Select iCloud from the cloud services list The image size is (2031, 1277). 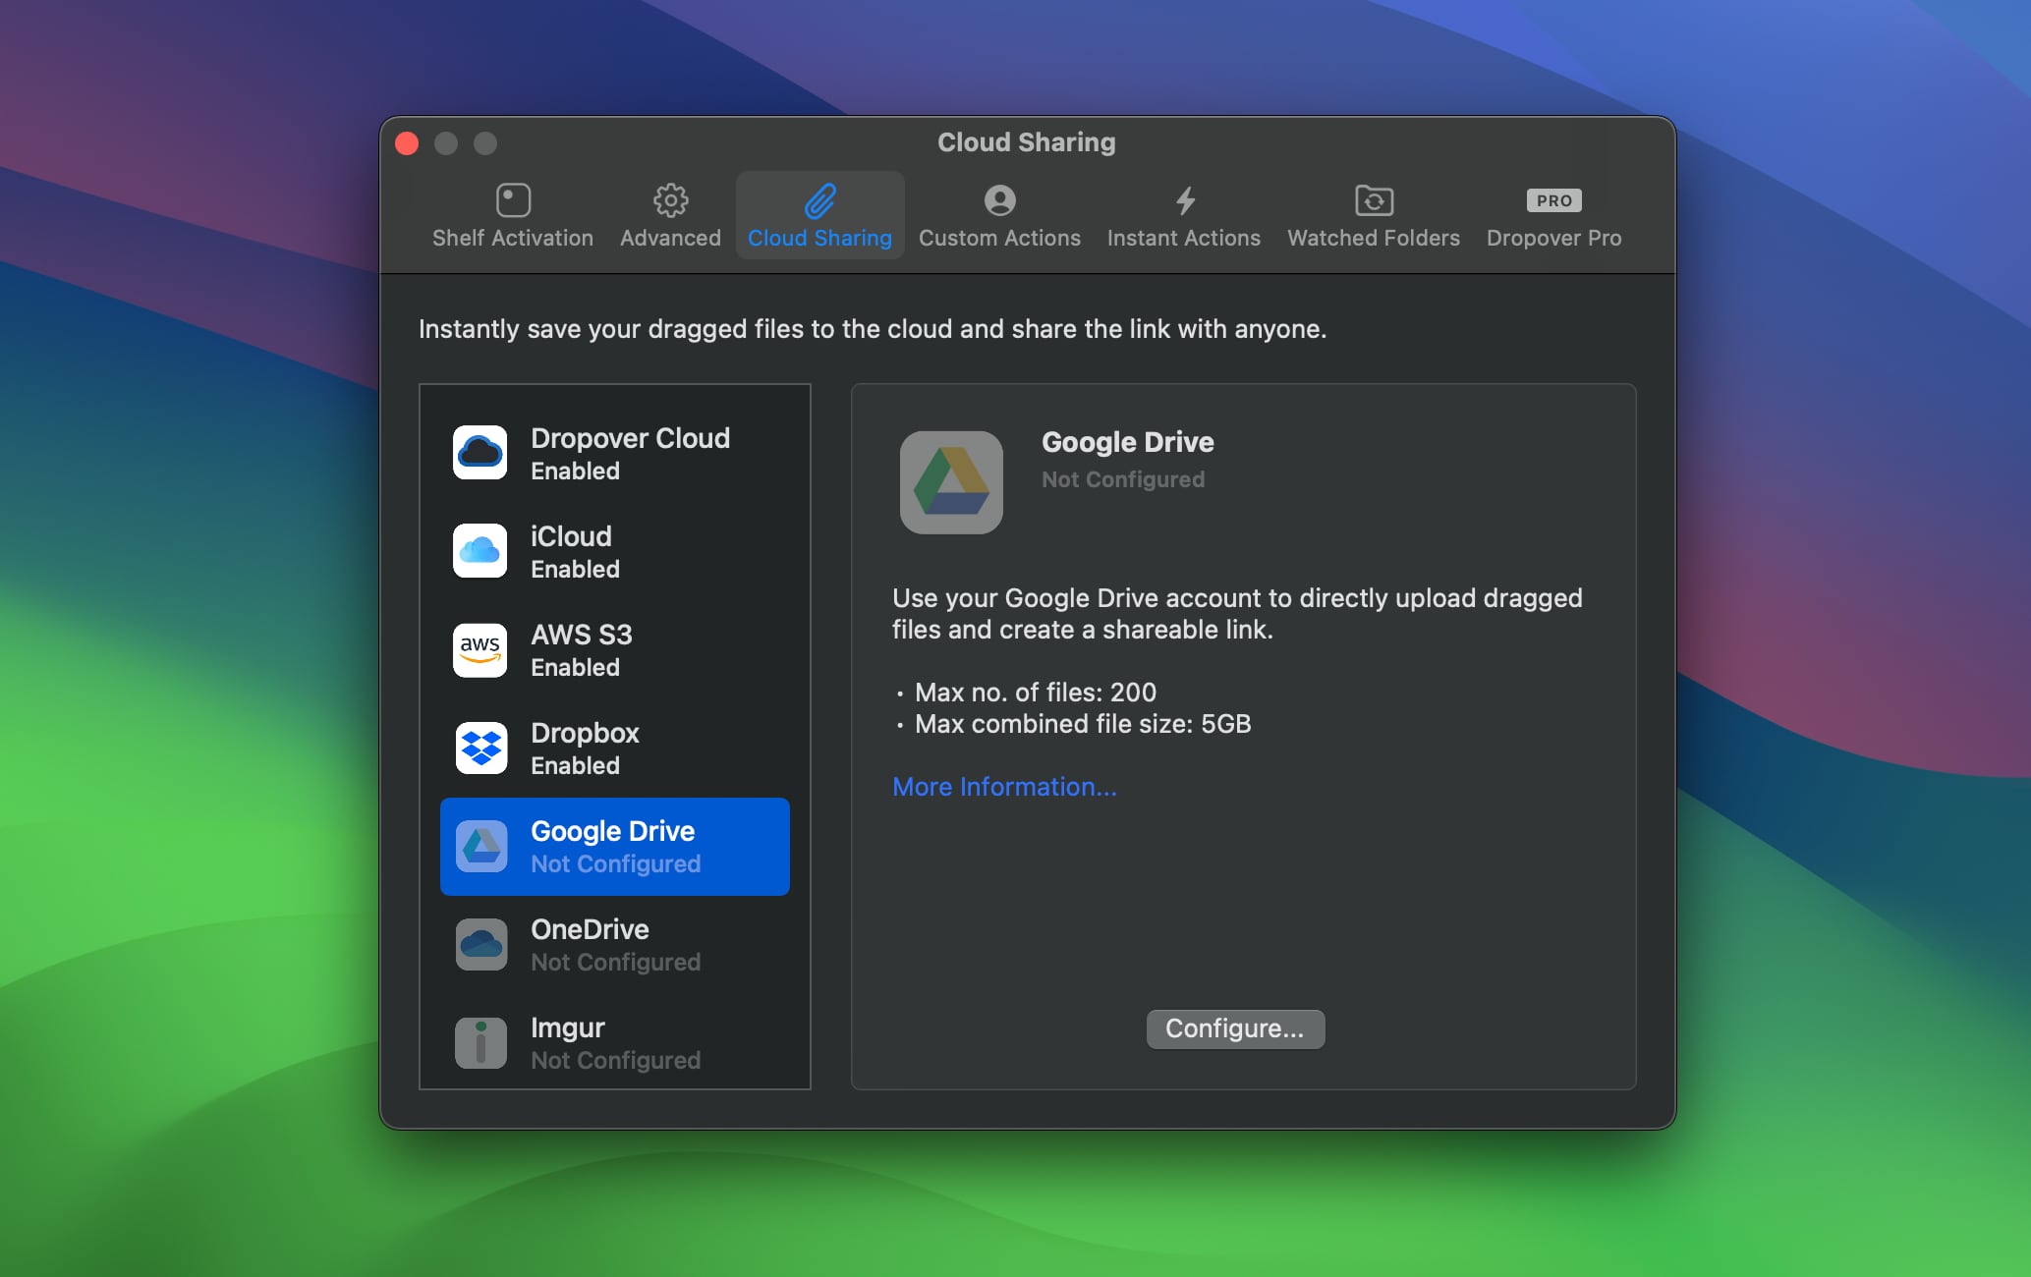(615, 552)
